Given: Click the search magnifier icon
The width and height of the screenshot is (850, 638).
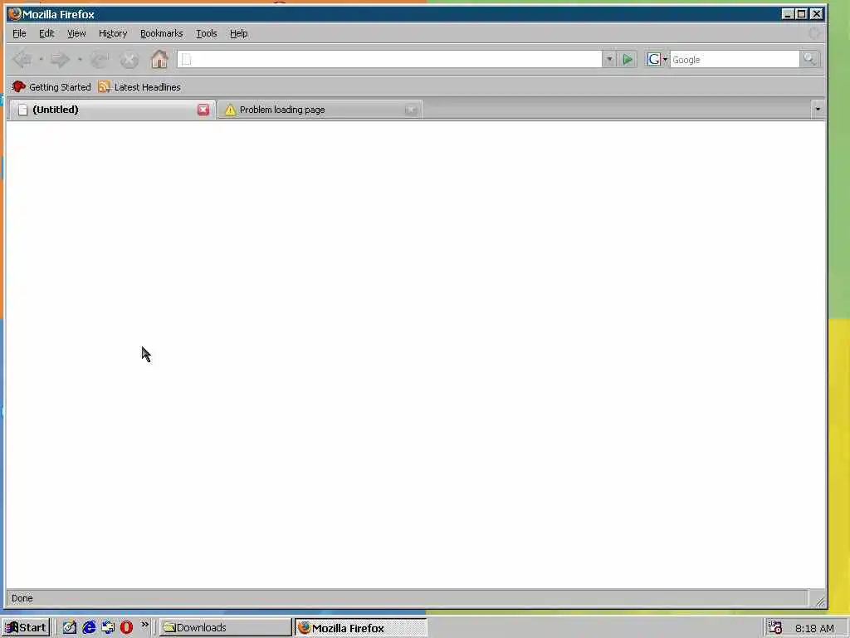Looking at the screenshot, I should click(x=809, y=59).
